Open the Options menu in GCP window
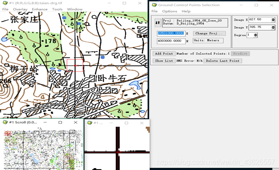Screen dimensions: 279x170 coord(169,11)
